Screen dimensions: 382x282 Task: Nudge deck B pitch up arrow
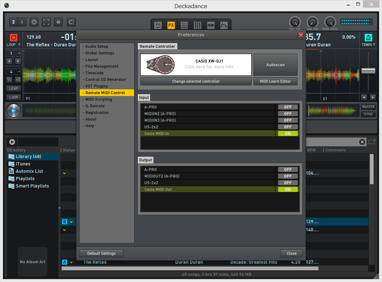(373, 97)
